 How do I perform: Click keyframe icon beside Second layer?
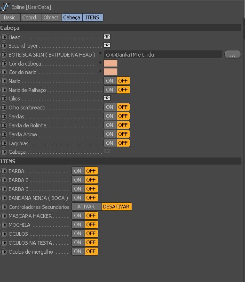pyautogui.click(x=4, y=46)
